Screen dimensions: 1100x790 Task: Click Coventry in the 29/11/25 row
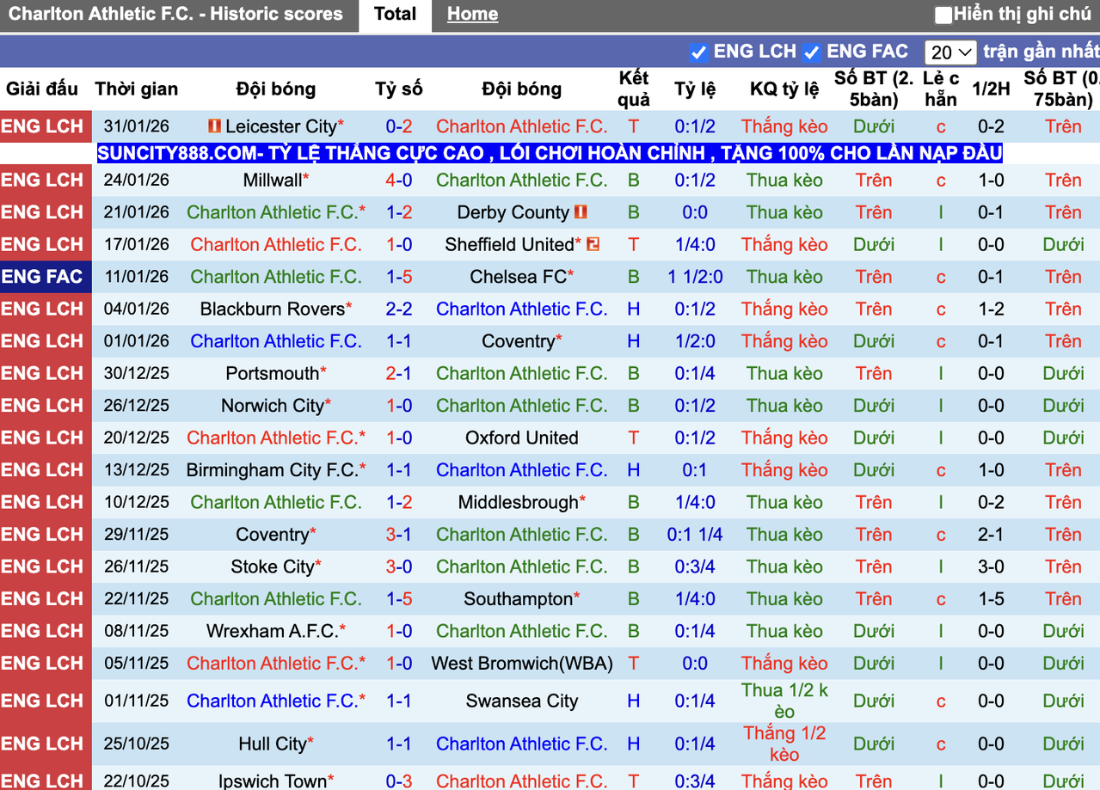coord(272,535)
